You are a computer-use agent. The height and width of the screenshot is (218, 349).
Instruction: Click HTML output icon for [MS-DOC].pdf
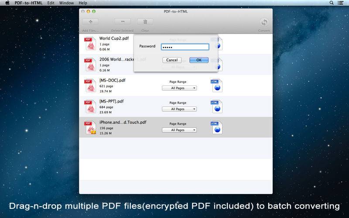(216, 85)
